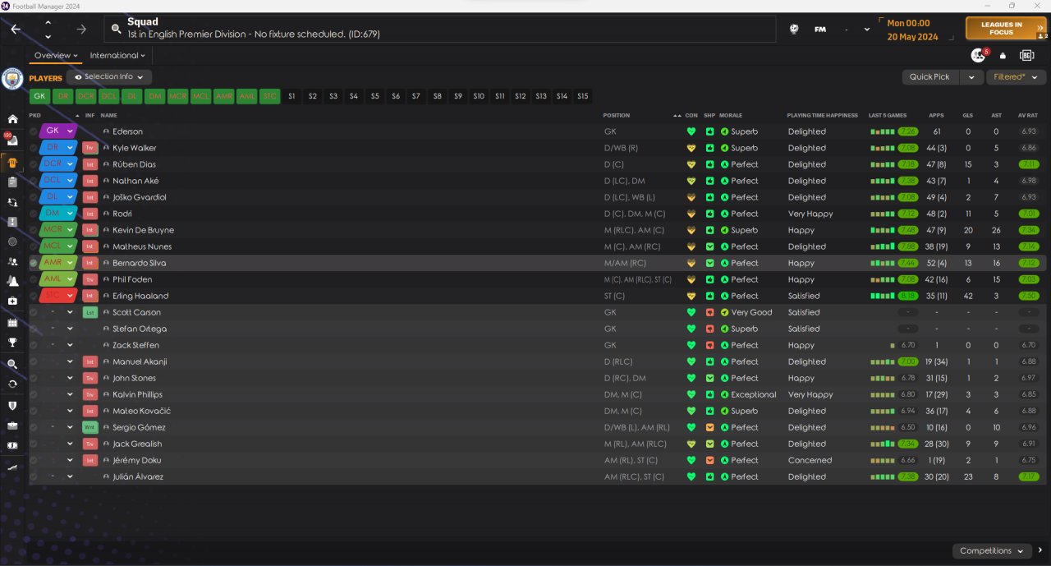Open the medical kit sidebar icon
The height and width of the screenshot is (566, 1051).
click(12, 301)
